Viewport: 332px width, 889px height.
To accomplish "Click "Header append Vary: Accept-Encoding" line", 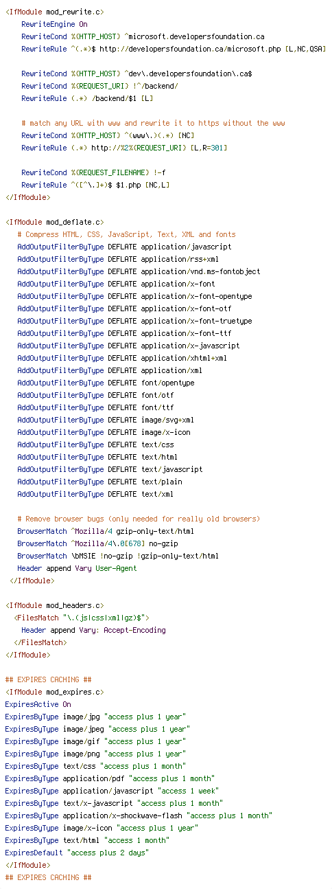I will click(93, 630).
